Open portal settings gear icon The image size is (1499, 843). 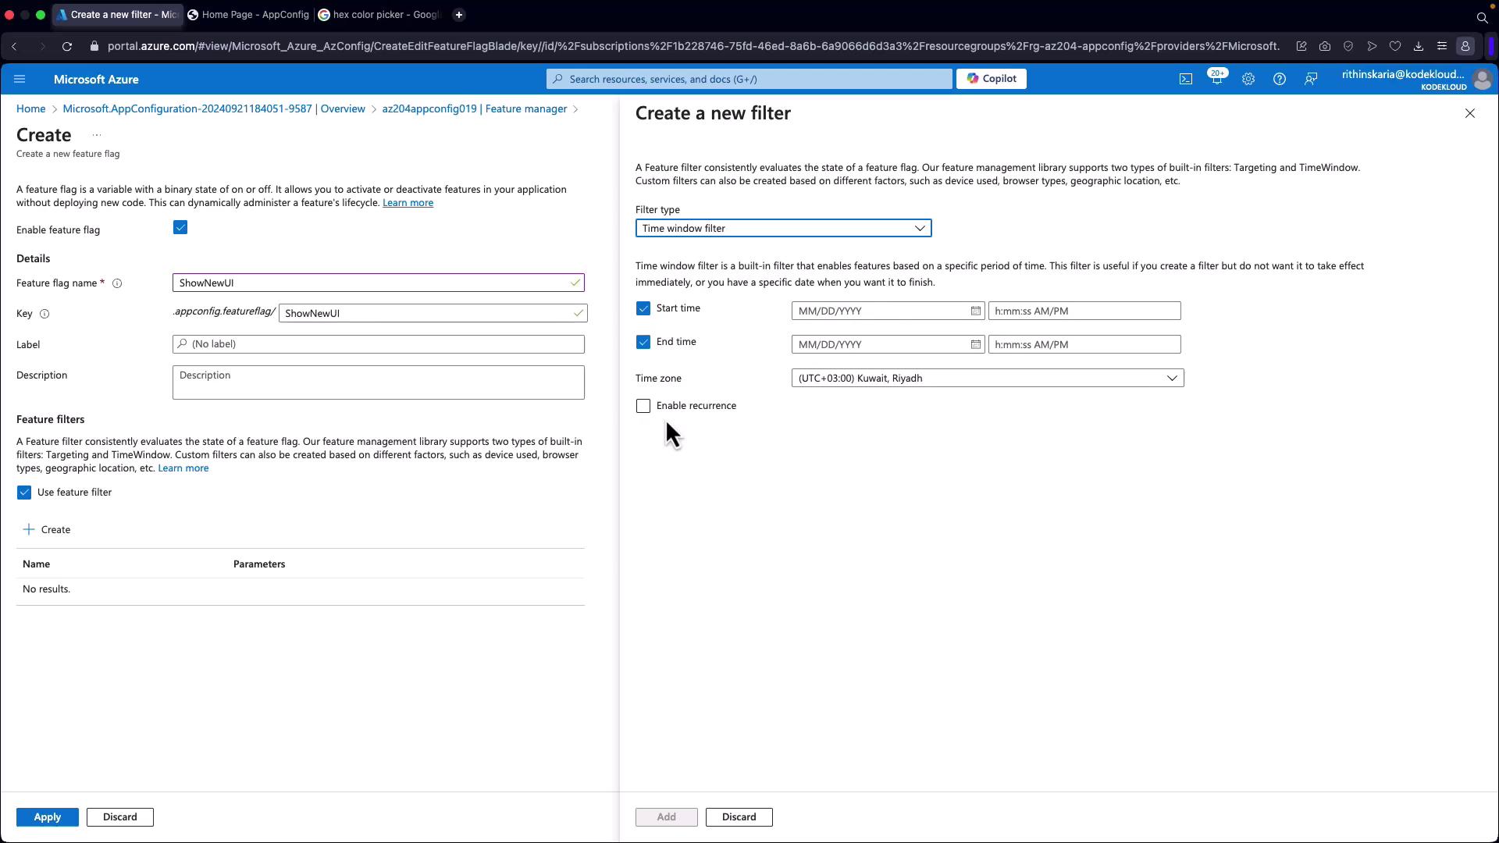(1248, 79)
